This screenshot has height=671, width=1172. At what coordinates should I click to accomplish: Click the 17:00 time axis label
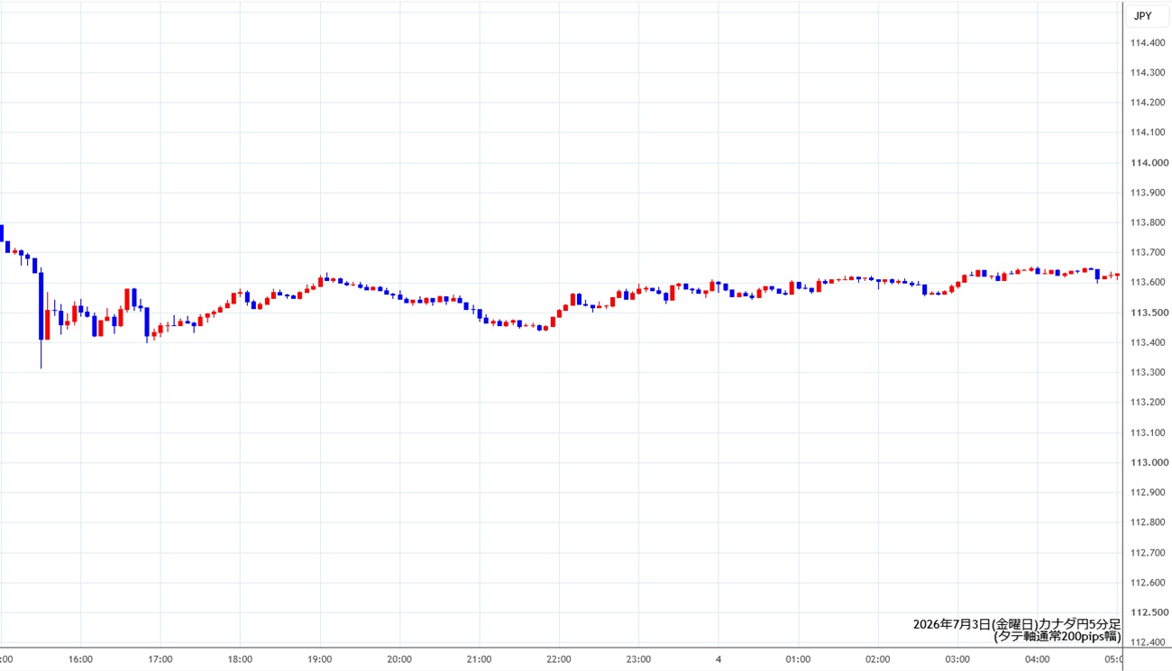[x=160, y=659]
